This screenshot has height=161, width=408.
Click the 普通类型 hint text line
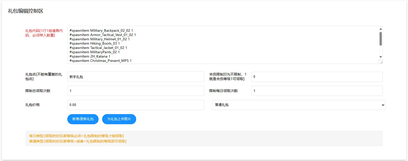coord(77,141)
